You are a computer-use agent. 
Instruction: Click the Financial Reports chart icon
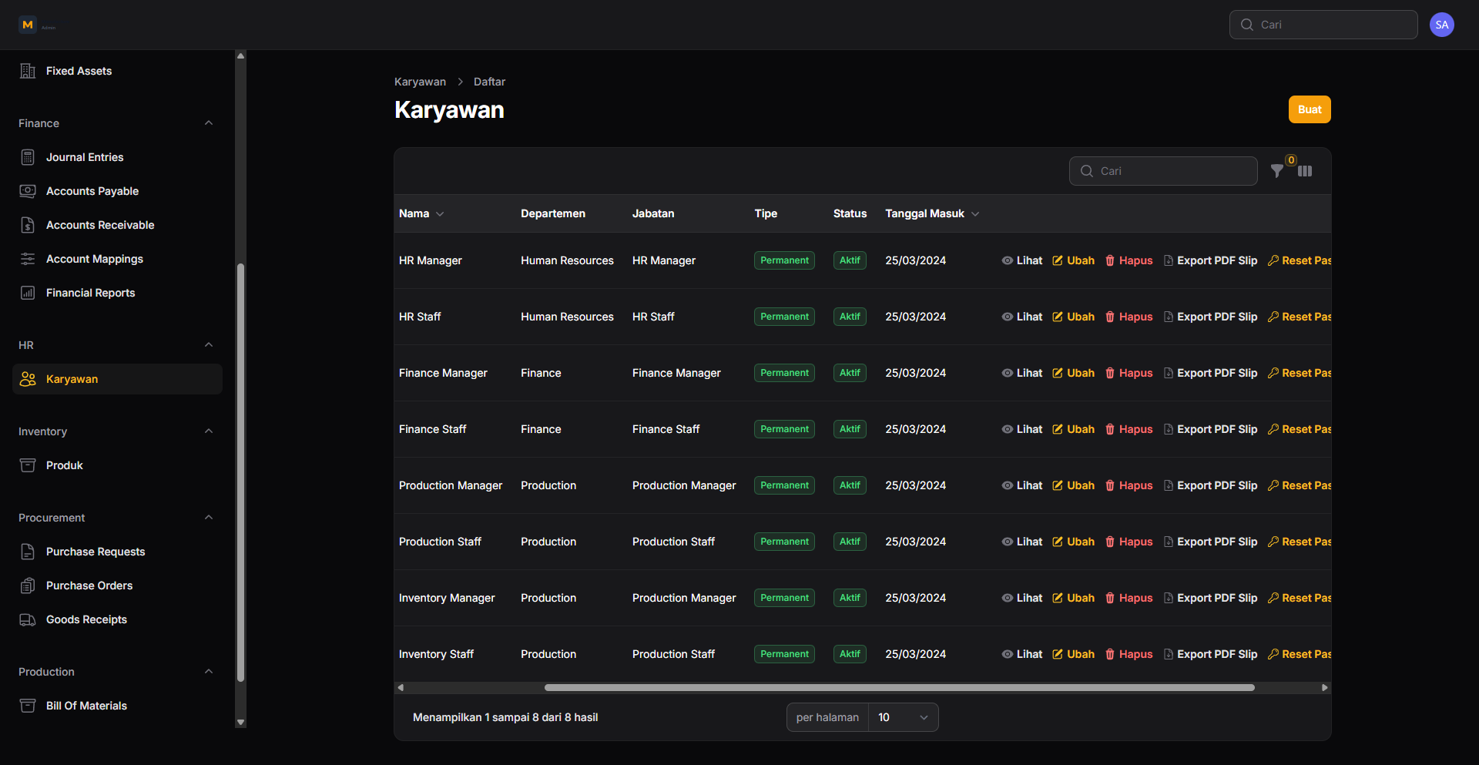(x=28, y=293)
